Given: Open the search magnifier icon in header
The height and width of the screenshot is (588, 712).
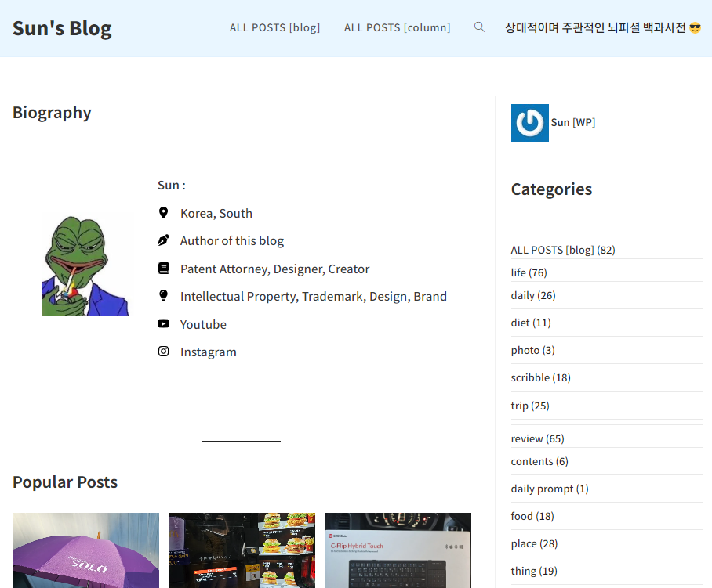Looking at the screenshot, I should pos(479,27).
